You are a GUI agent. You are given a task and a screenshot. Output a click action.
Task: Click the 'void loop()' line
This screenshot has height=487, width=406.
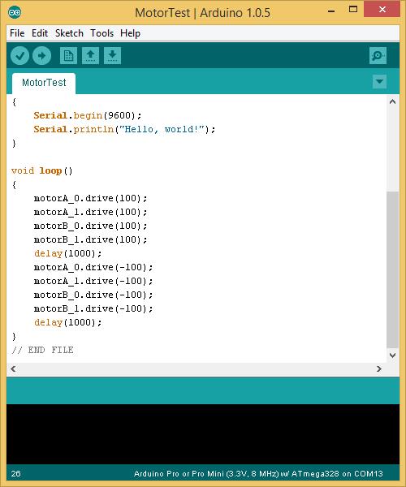point(42,170)
